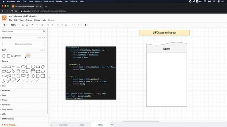Viewport: 227px width, 127px height.
Task: Select the ellipse shape in General
Action: 23,67
